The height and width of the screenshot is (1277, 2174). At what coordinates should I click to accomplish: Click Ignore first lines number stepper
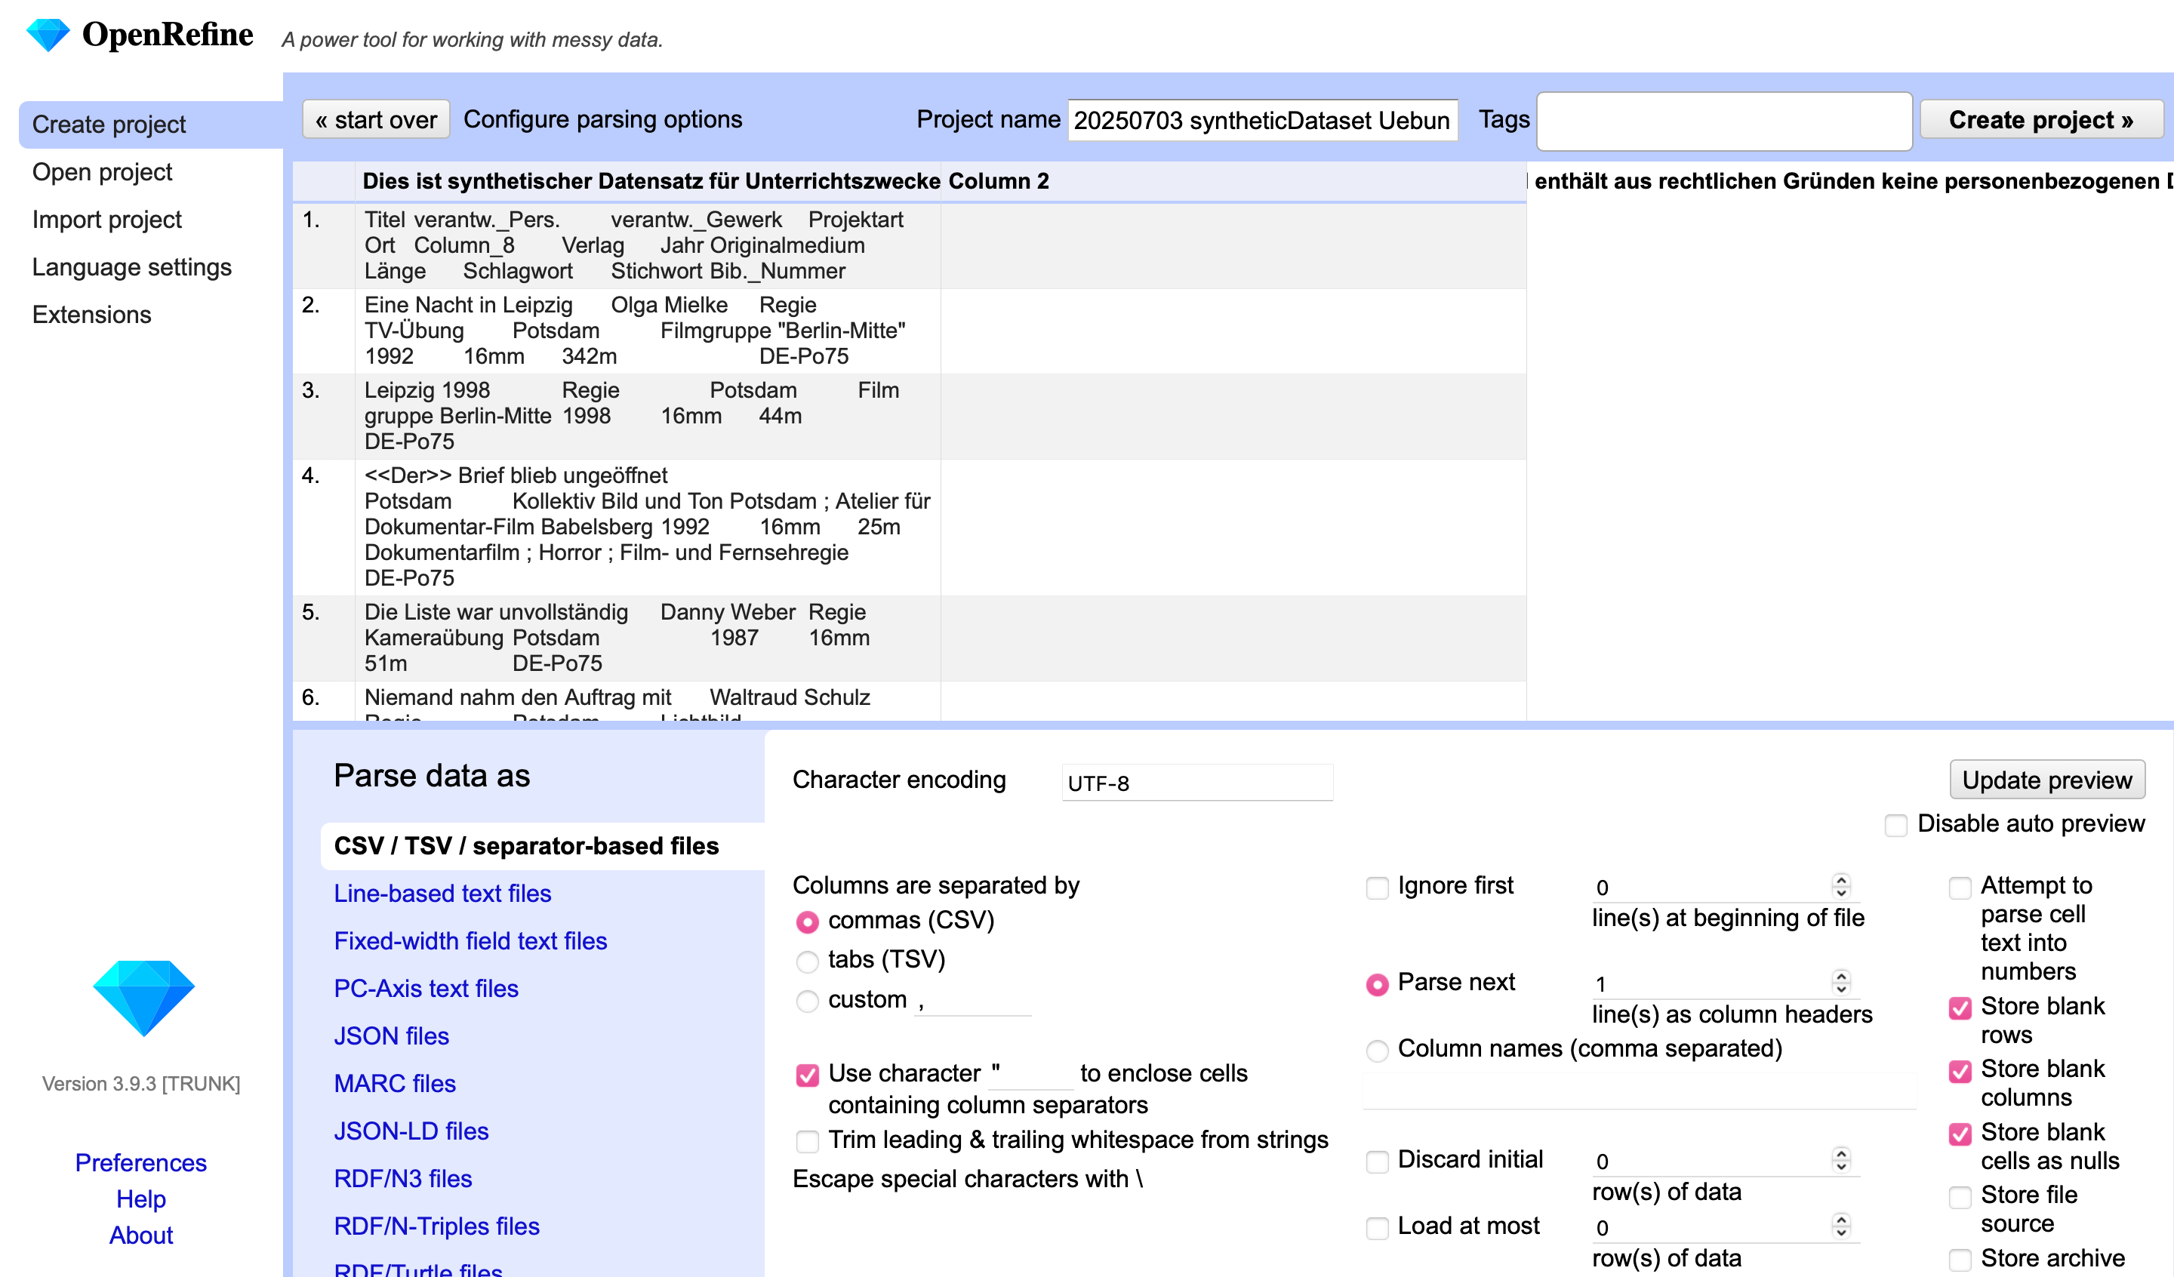[1841, 886]
